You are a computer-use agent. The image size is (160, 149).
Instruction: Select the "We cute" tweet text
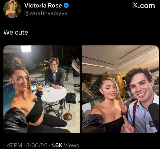[16, 32]
